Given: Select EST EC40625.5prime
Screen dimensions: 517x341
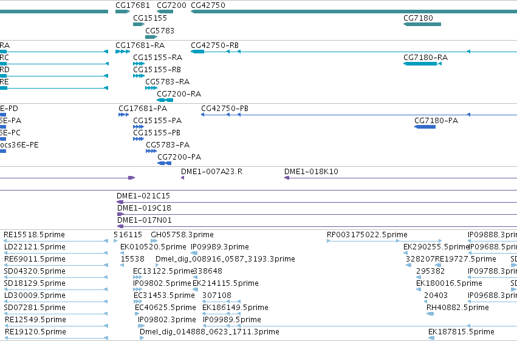Looking at the screenshot, I should pyautogui.click(x=165, y=308).
